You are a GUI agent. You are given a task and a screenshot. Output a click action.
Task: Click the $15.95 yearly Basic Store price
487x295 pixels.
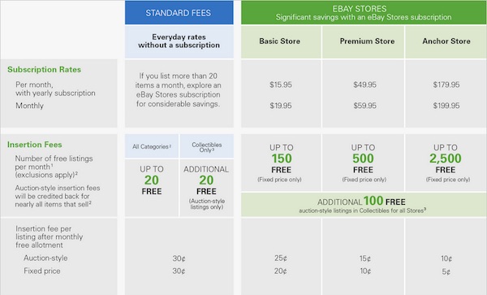click(x=281, y=85)
